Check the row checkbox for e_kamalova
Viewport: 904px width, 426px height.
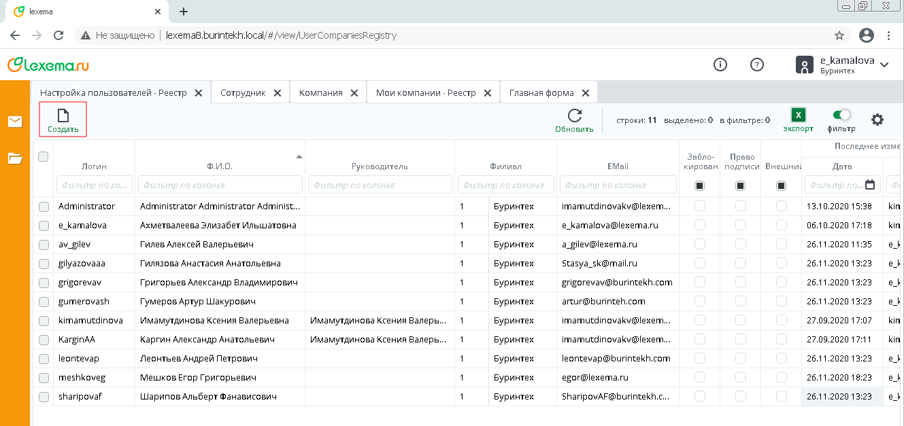44,226
